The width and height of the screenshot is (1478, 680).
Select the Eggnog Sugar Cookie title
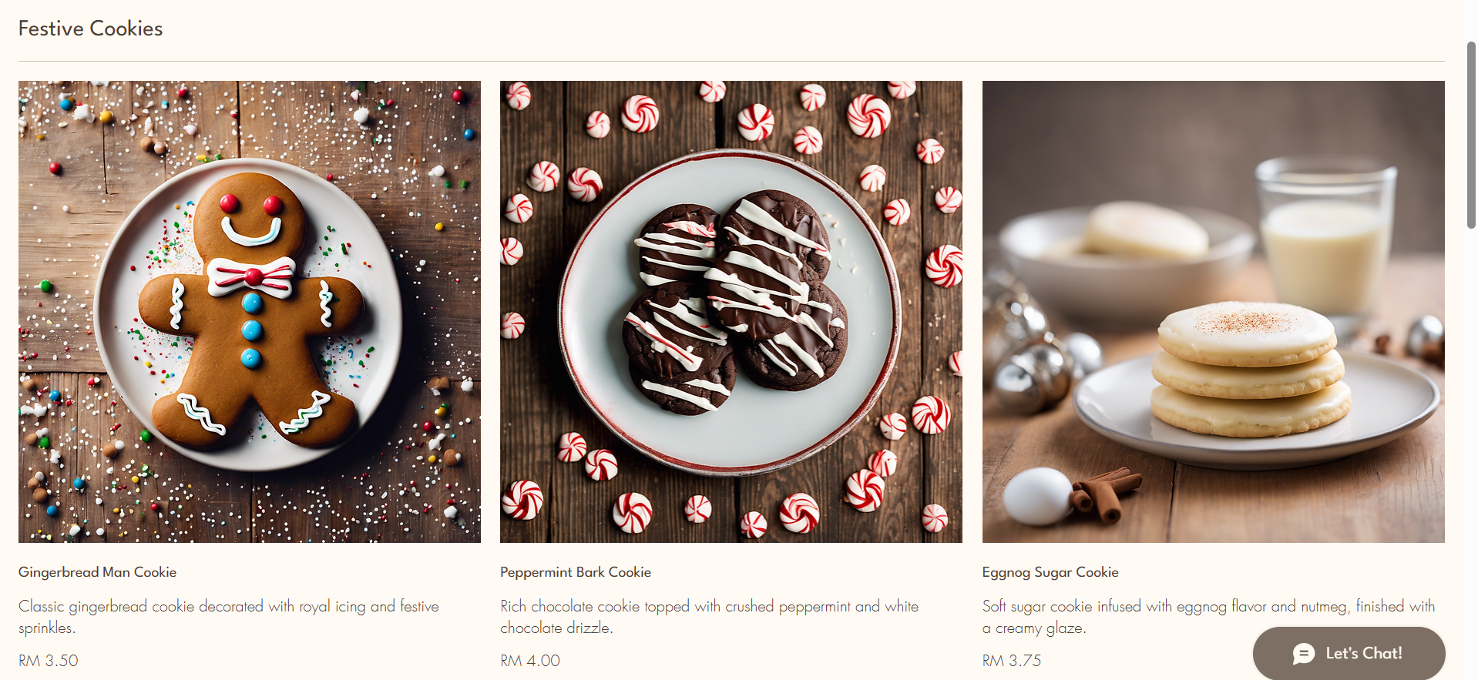(x=1050, y=572)
